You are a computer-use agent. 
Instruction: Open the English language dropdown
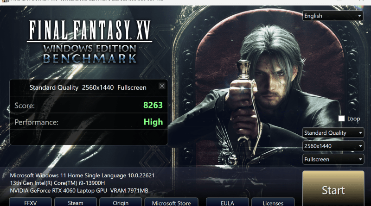(333, 16)
